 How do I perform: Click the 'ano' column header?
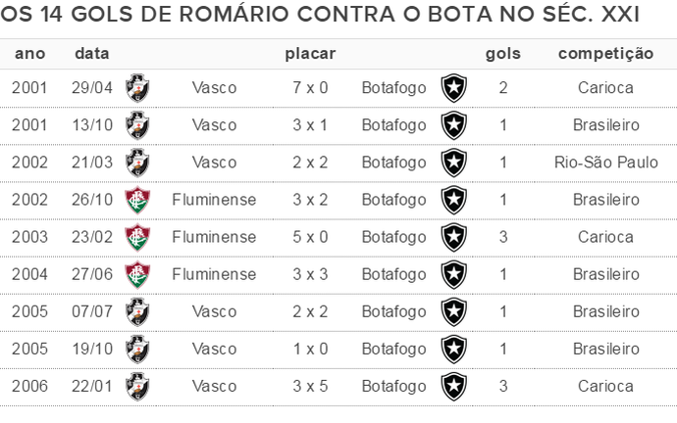[29, 54]
